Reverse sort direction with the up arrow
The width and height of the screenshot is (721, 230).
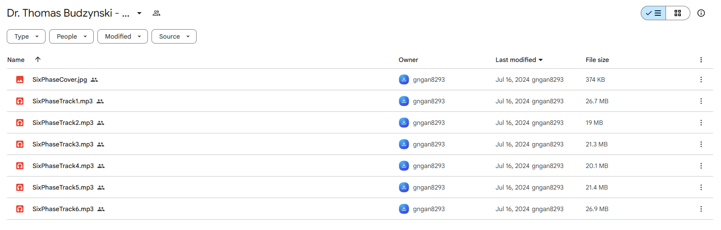pyautogui.click(x=38, y=59)
